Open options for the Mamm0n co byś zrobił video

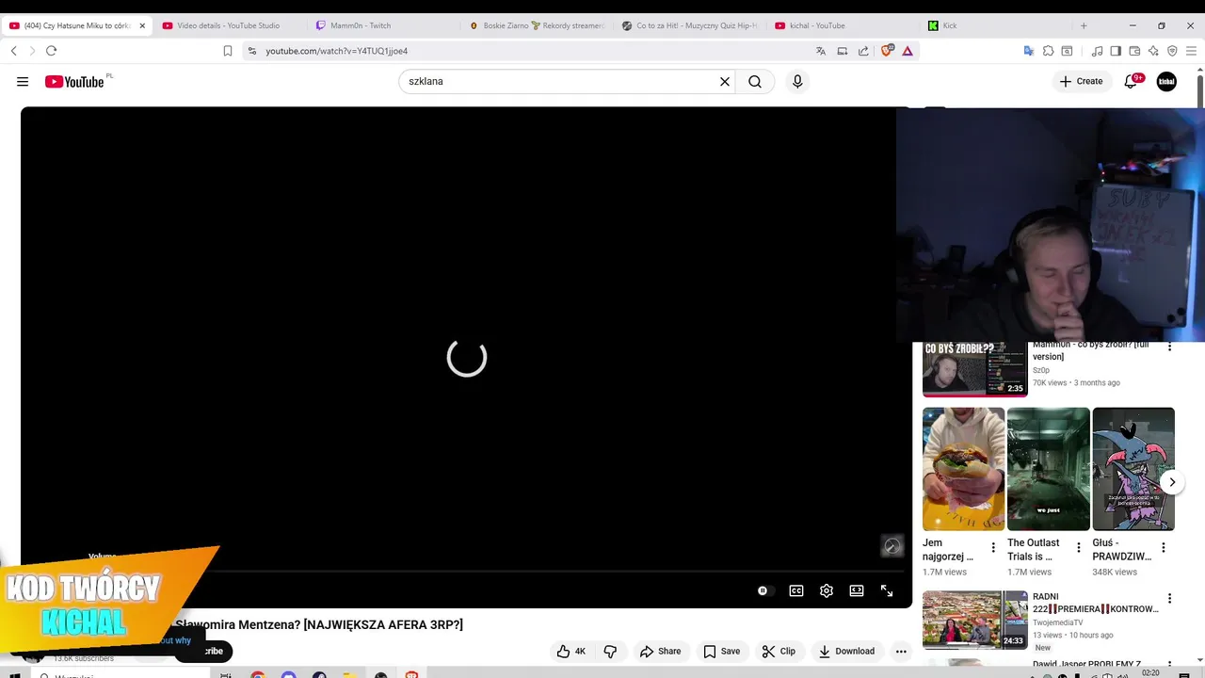point(1170,347)
